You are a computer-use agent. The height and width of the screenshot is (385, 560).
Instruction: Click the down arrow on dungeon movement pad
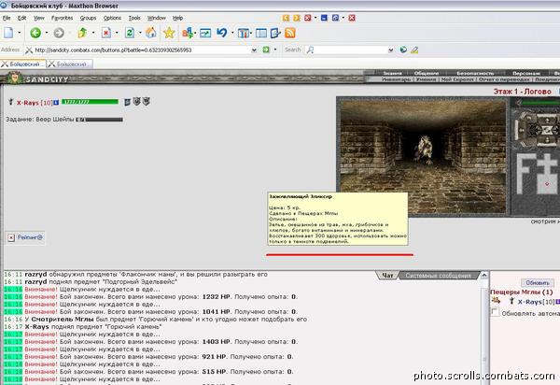tap(546, 140)
